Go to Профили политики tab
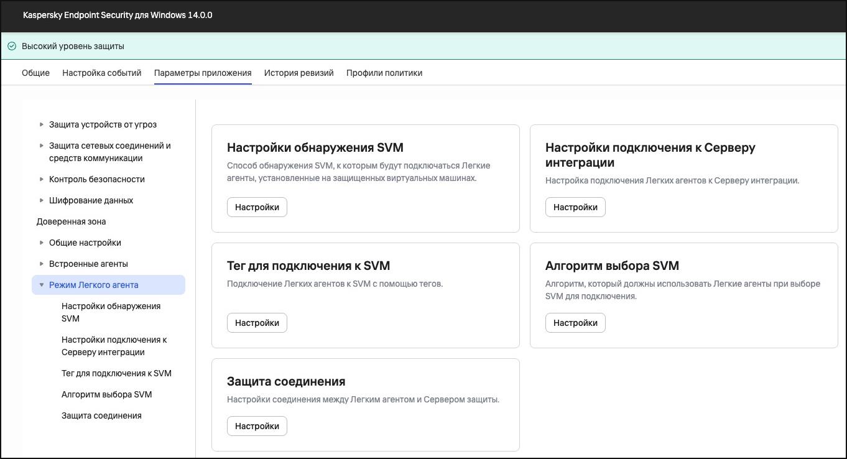The width and height of the screenshot is (847, 459). coord(384,73)
